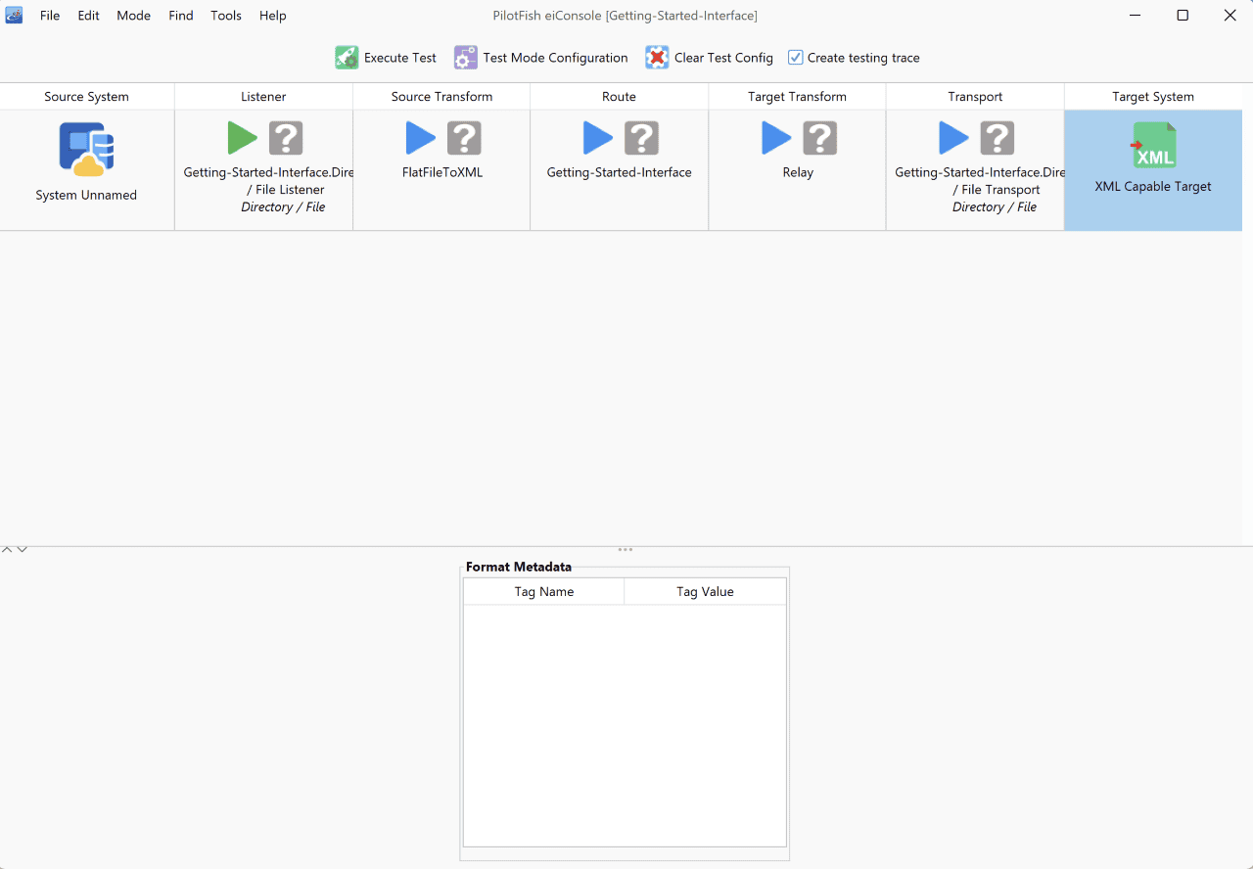Viewport: 1253px width, 869px height.
Task: Click the Source System database cloud icon
Action: click(x=86, y=149)
